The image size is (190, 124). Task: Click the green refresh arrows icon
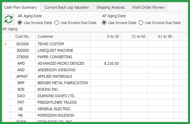click(x=9, y=19)
